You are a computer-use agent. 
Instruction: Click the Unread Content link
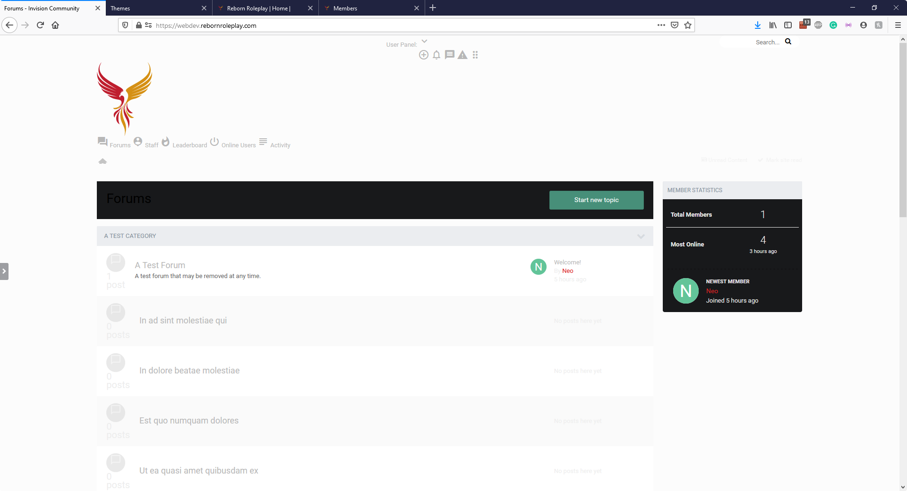point(724,160)
